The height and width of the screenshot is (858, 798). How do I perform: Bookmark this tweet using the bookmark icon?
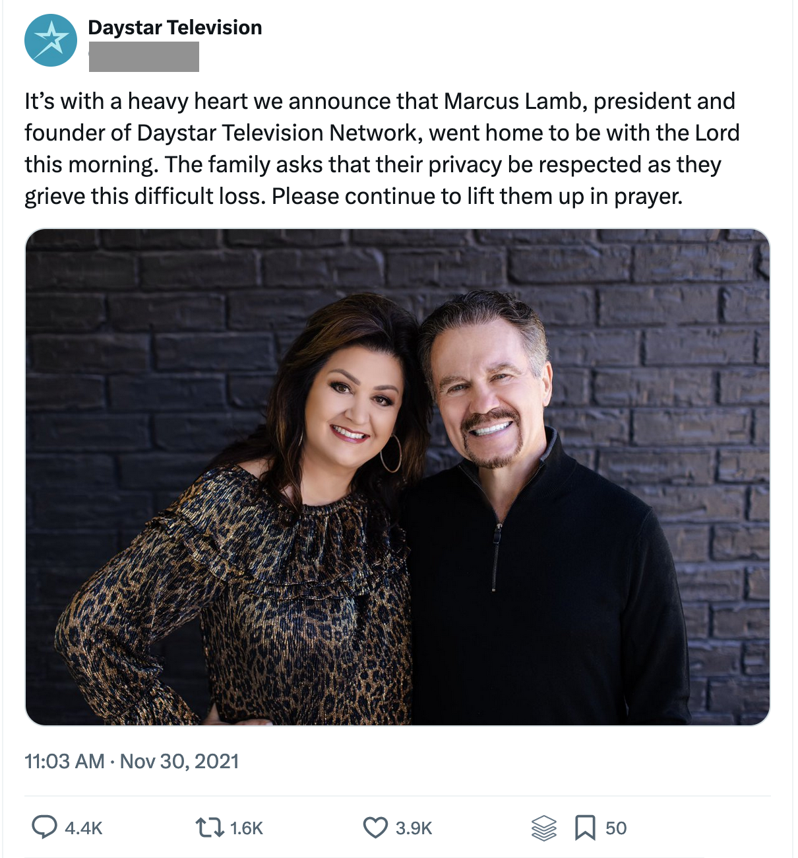point(584,828)
